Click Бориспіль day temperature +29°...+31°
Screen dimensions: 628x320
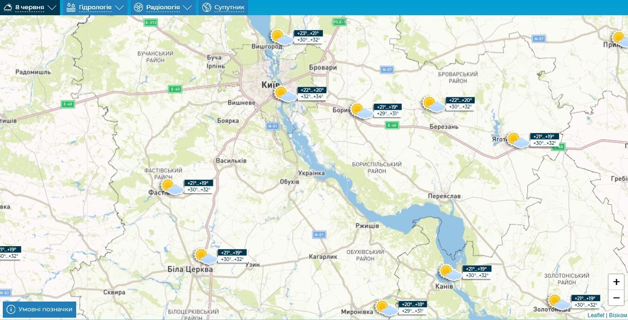(x=387, y=113)
